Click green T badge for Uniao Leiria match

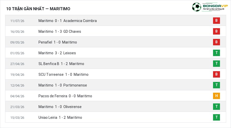[x=216, y=117]
